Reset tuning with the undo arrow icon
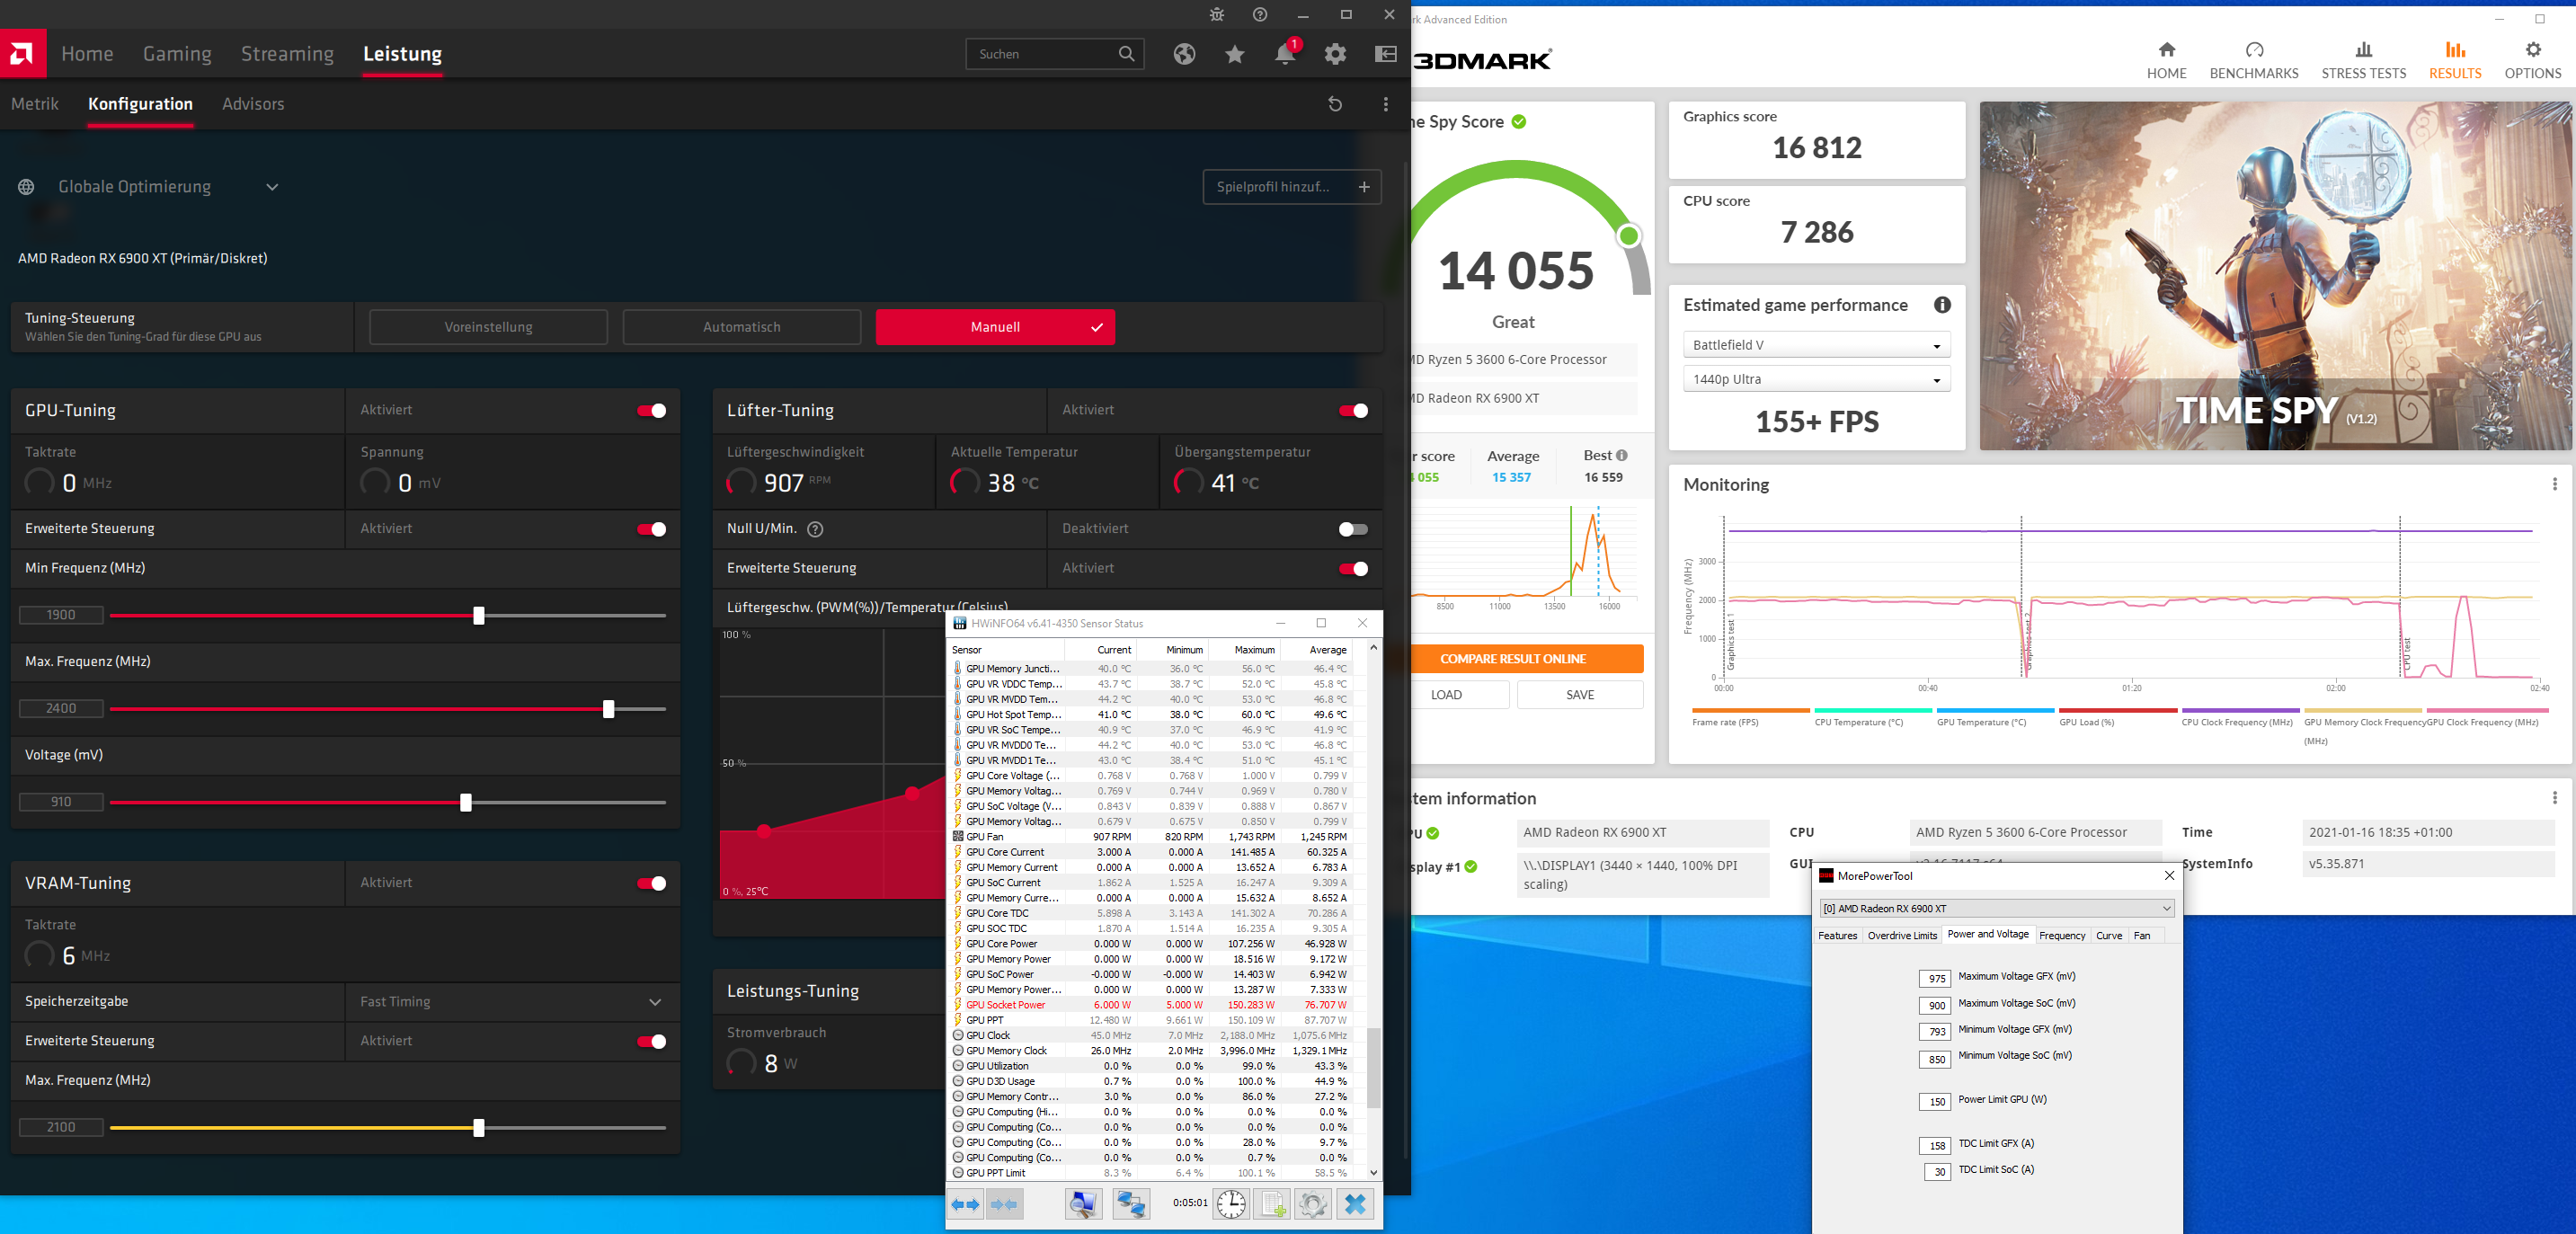Viewport: 2576px width, 1234px height. [1335, 104]
